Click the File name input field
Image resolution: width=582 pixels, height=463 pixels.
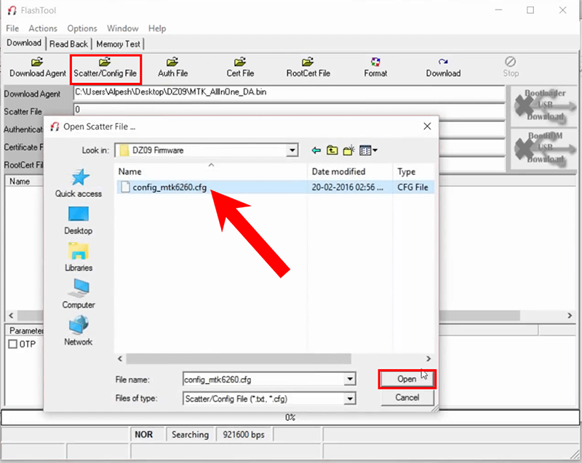point(264,379)
